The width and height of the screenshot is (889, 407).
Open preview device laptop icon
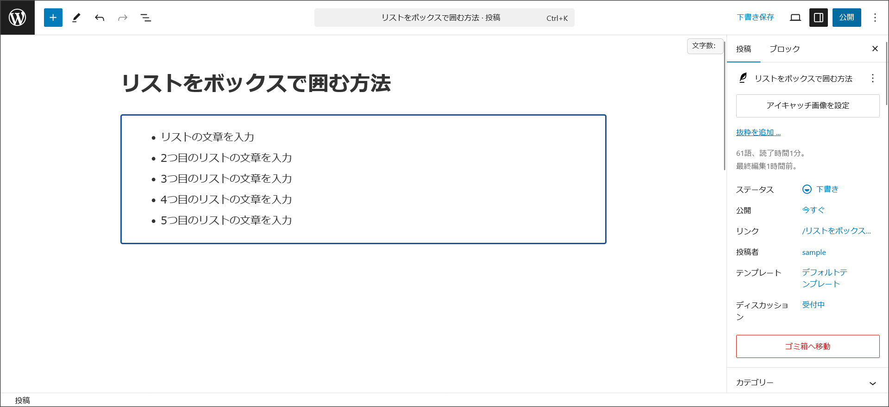click(x=795, y=18)
